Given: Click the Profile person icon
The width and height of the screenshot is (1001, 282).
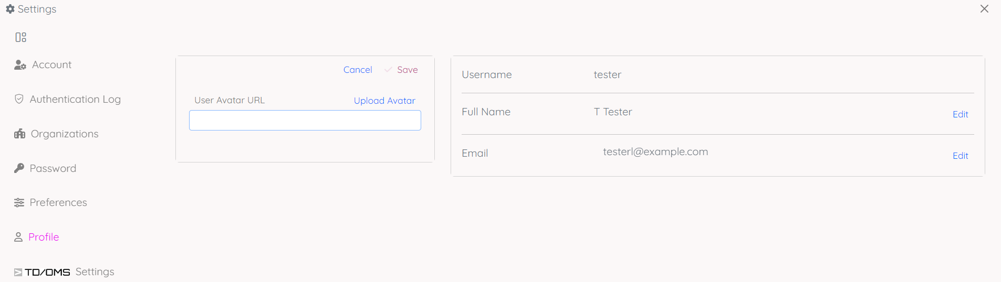Looking at the screenshot, I should 18,237.
